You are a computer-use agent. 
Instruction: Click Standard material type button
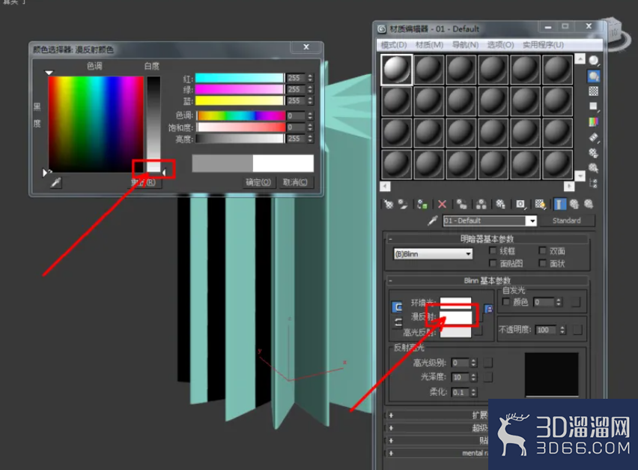point(566,220)
